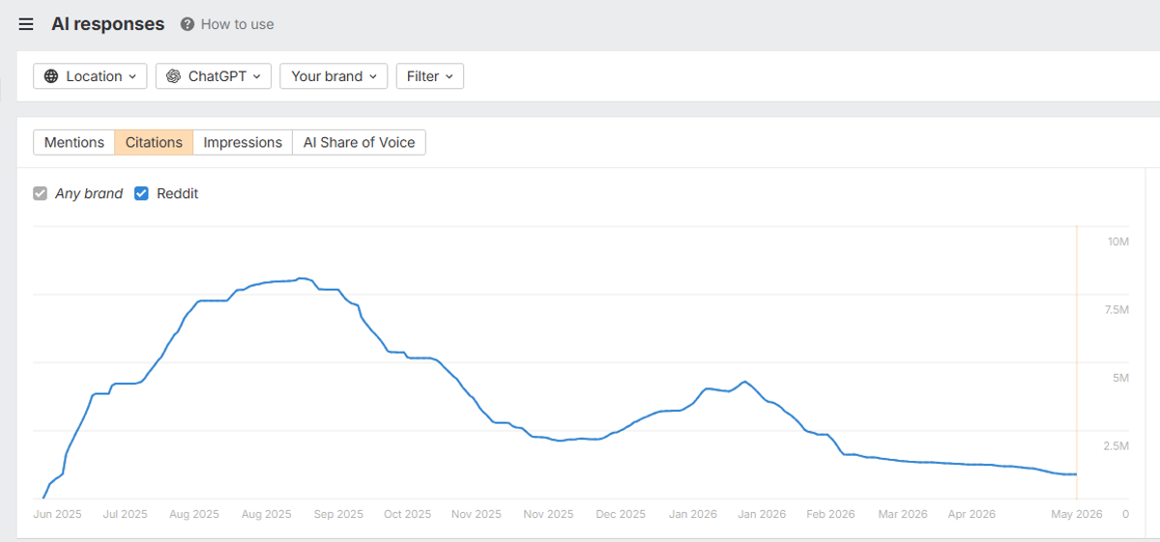Click the AI responses heading

click(108, 24)
